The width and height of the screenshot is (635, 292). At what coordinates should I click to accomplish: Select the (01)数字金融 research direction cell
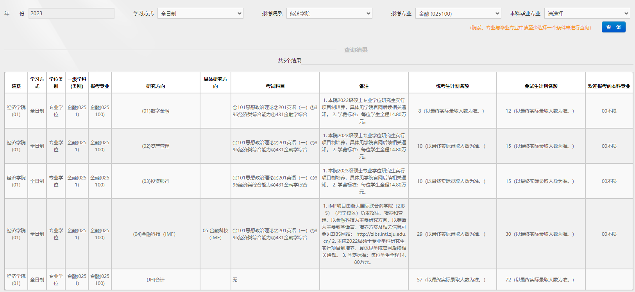pyautogui.click(x=156, y=111)
